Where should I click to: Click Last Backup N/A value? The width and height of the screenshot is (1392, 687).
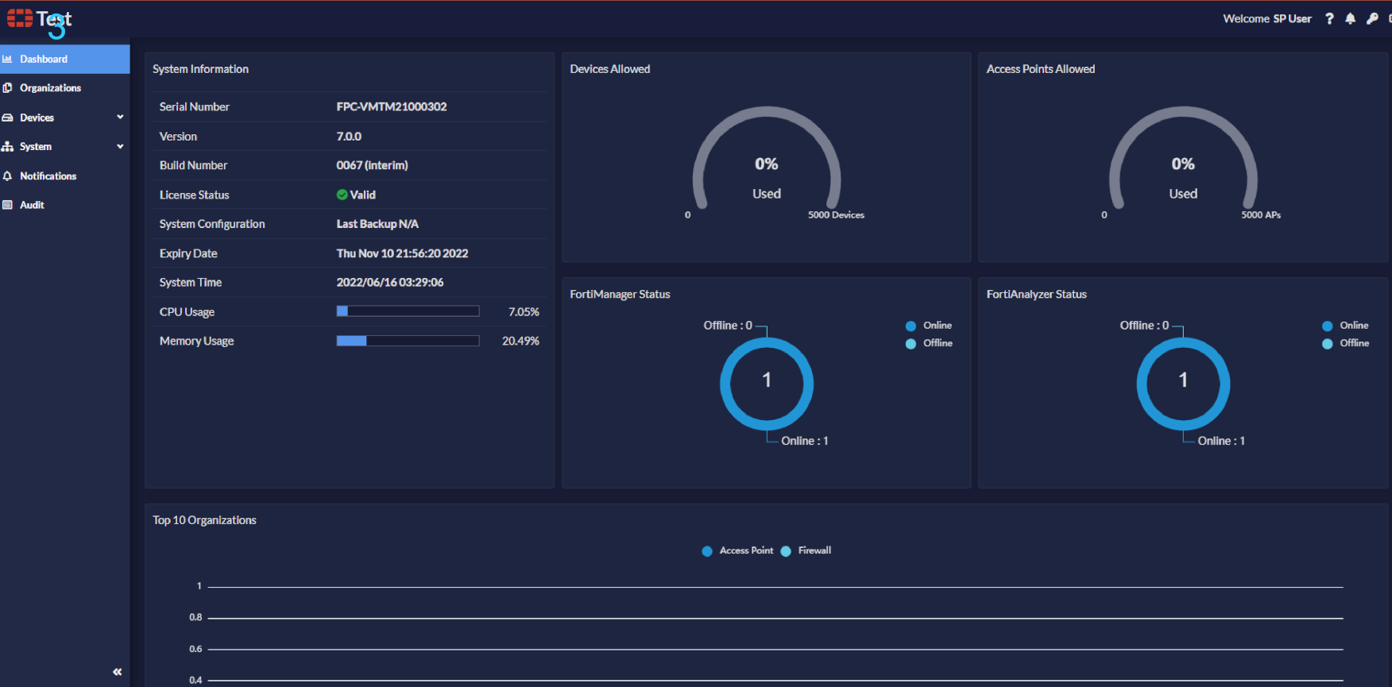tap(377, 224)
